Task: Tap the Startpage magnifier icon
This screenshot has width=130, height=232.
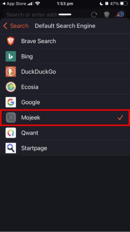Action: (x=10, y=148)
